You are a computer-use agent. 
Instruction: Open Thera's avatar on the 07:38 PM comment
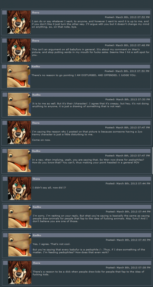20,272
